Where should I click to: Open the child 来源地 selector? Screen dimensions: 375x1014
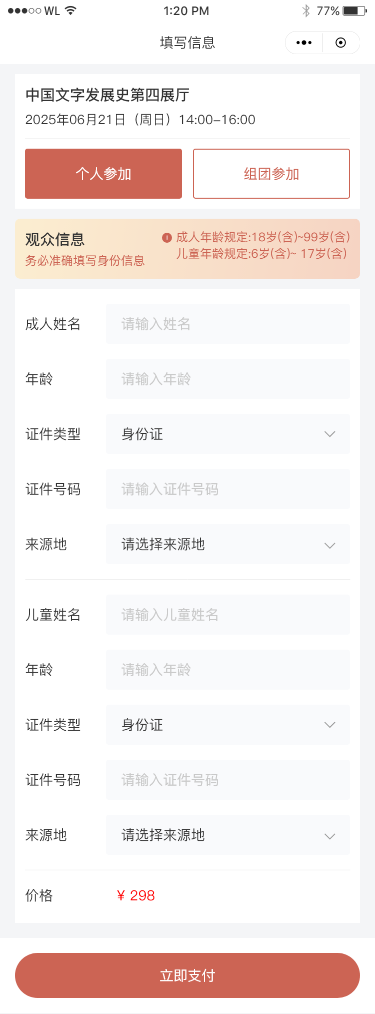coord(228,835)
